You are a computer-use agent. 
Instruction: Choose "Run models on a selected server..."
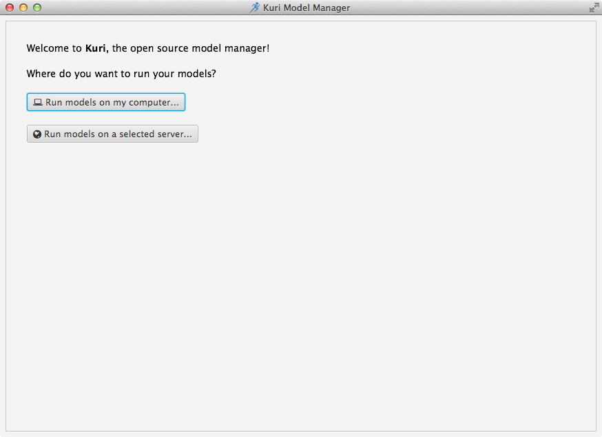click(x=112, y=134)
